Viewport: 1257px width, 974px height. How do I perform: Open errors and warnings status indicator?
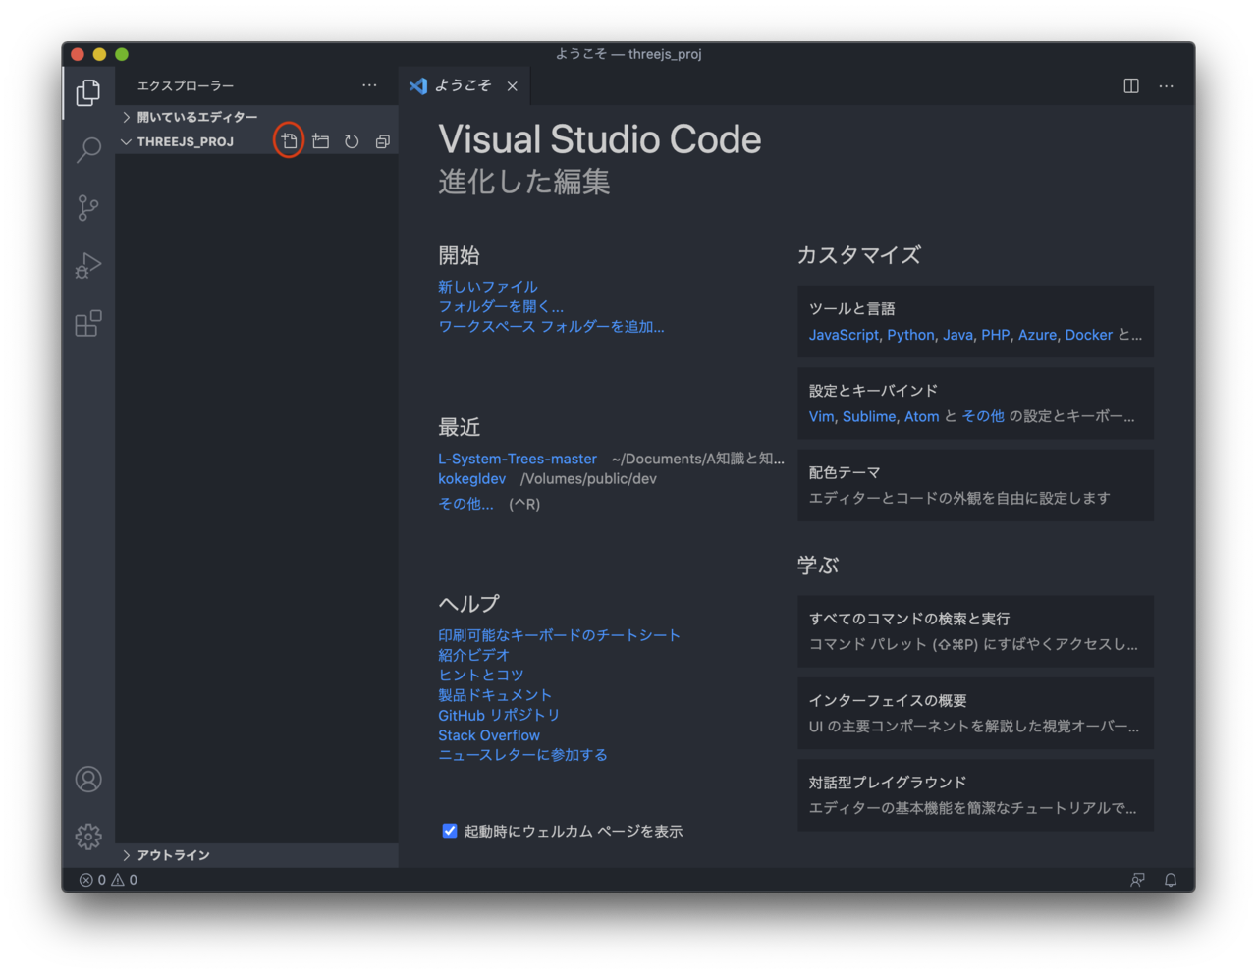[108, 880]
